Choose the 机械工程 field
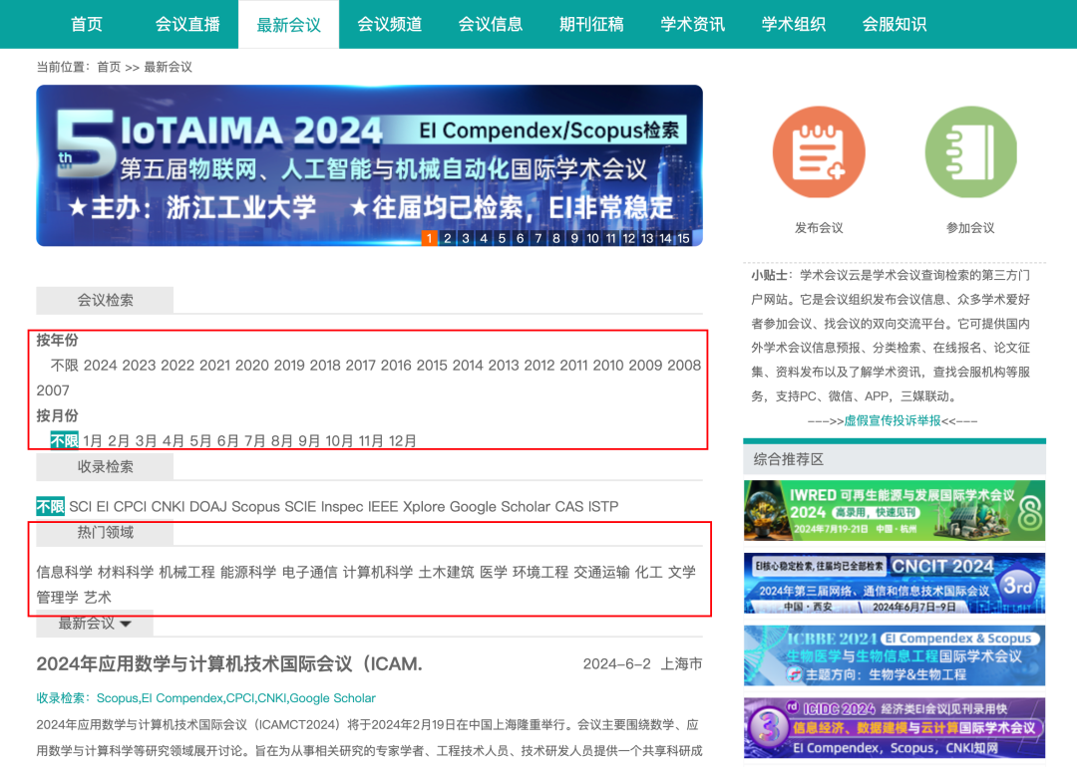 click(x=186, y=572)
